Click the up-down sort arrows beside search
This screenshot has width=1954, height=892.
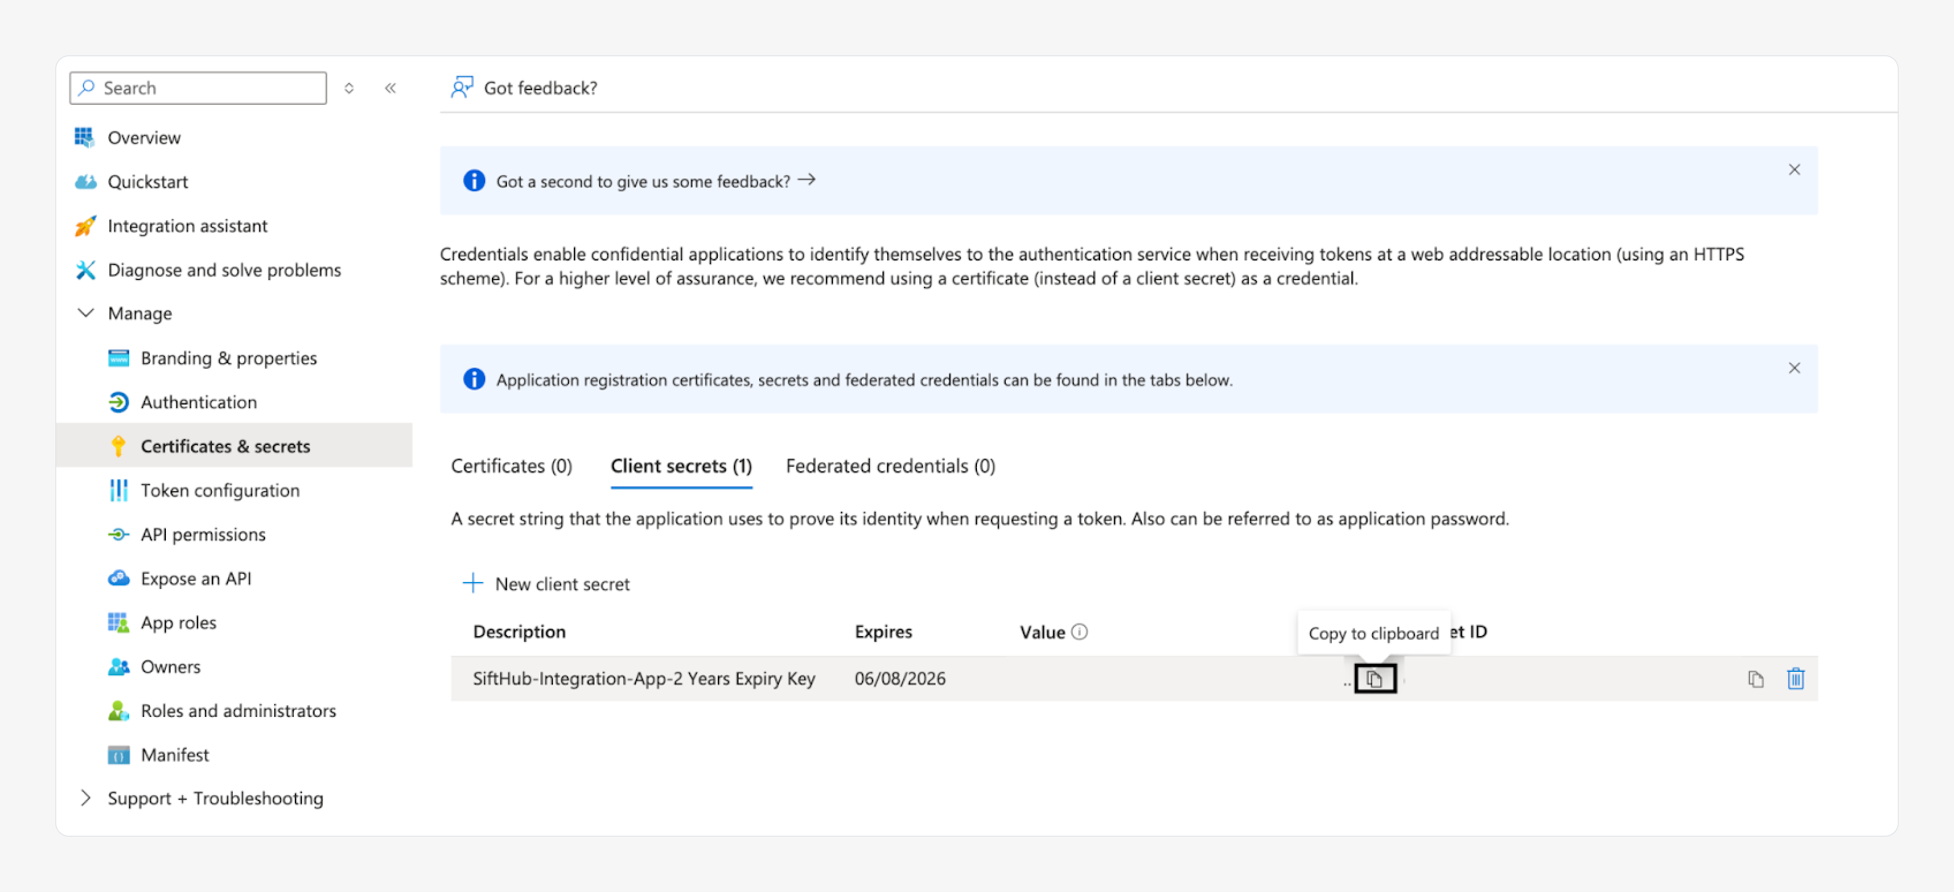349,88
